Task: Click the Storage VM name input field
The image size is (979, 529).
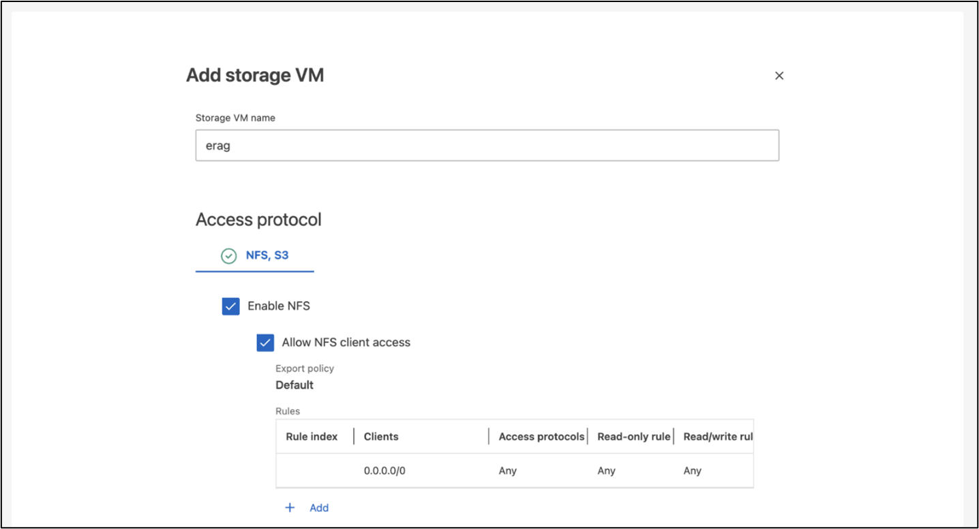Action: 487,146
